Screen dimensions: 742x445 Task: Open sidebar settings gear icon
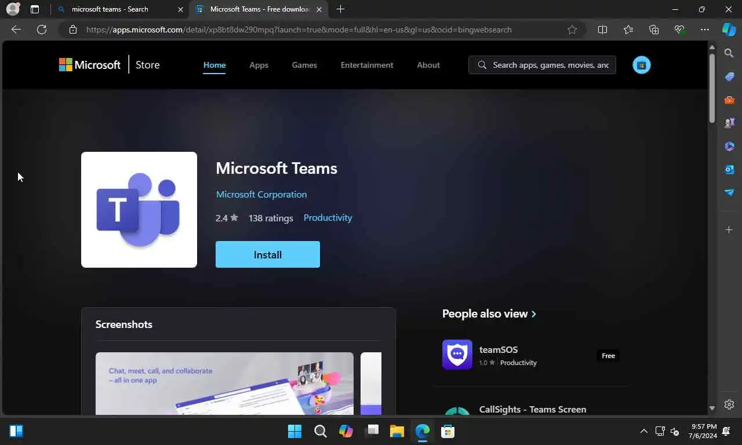729,404
